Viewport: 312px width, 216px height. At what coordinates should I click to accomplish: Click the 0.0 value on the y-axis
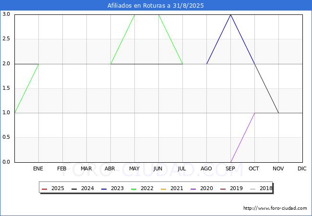tap(6, 162)
